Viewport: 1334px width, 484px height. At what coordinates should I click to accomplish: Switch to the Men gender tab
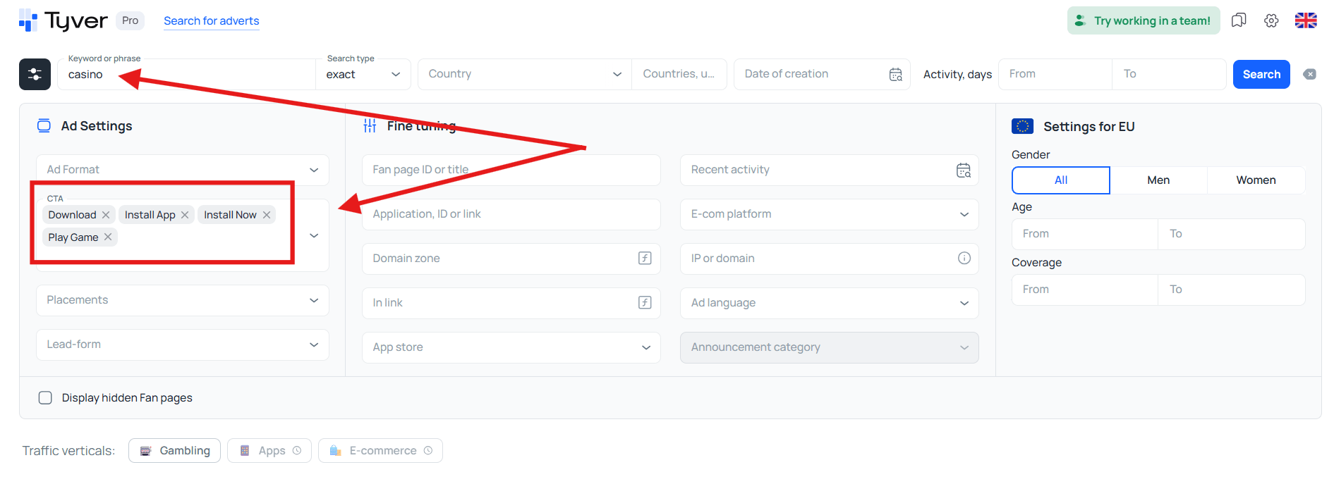[1158, 180]
